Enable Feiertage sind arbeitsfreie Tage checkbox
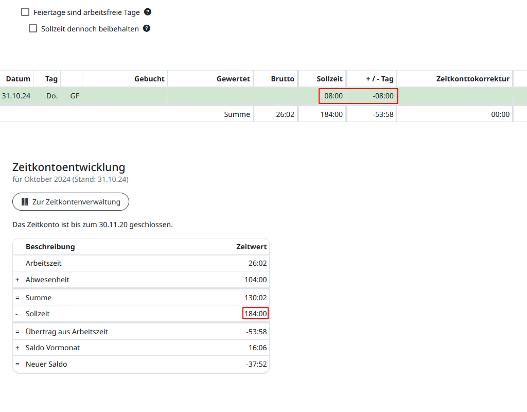527x412 pixels. click(25, 12)
